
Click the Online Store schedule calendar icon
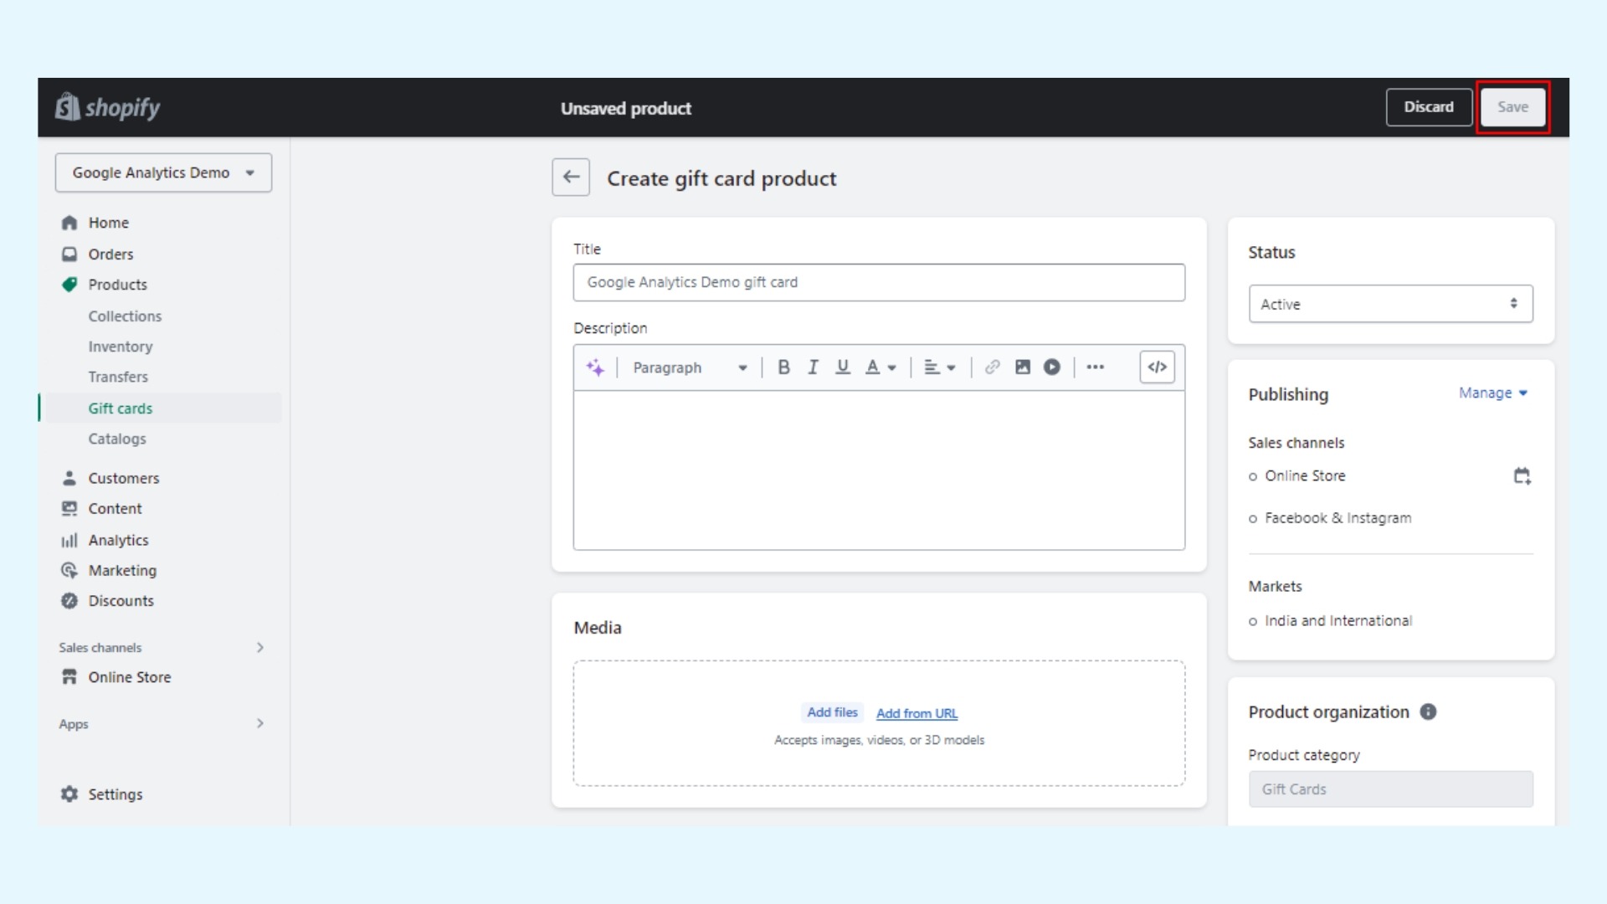(x=1522, y=476)
